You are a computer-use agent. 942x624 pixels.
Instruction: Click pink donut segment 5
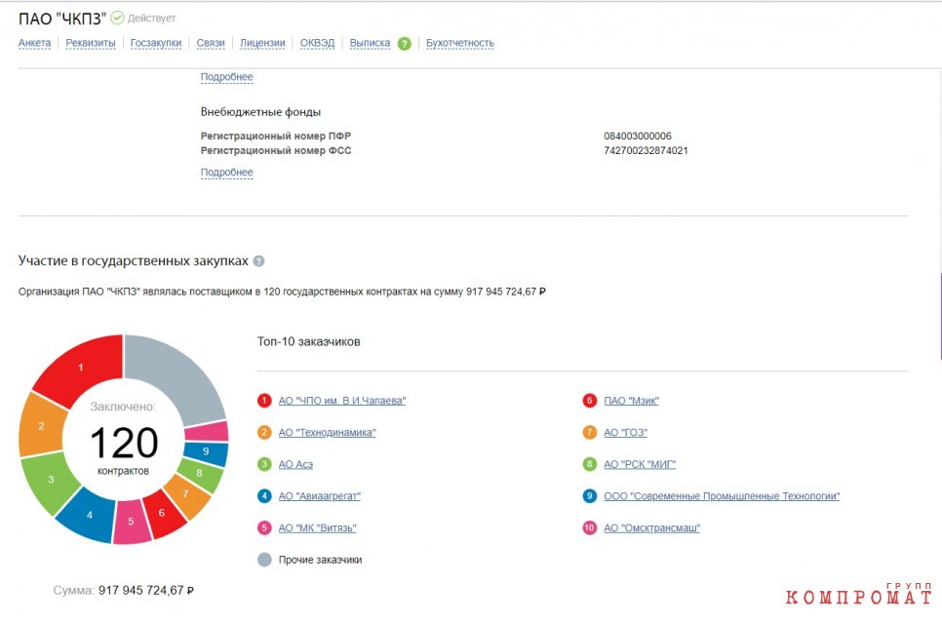131,522
